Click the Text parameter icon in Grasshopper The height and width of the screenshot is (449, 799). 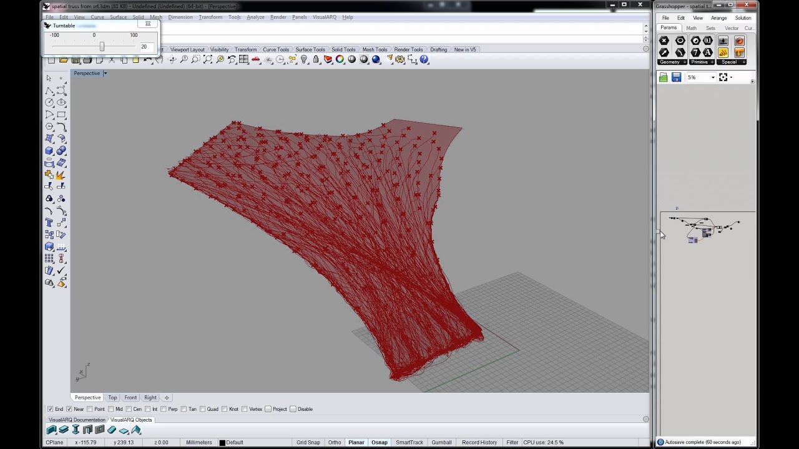pyautogui.click(x=707, y=52)
